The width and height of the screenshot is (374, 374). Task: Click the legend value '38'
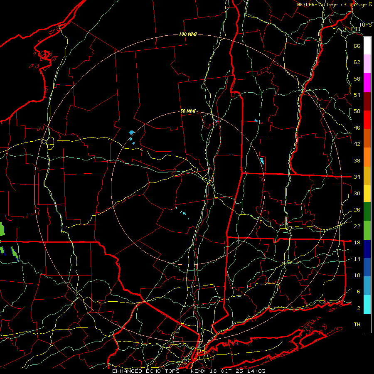pos(357,160)
